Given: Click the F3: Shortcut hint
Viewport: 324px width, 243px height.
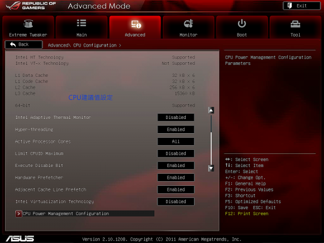Looking at the screenshot, I should (240, 195).
